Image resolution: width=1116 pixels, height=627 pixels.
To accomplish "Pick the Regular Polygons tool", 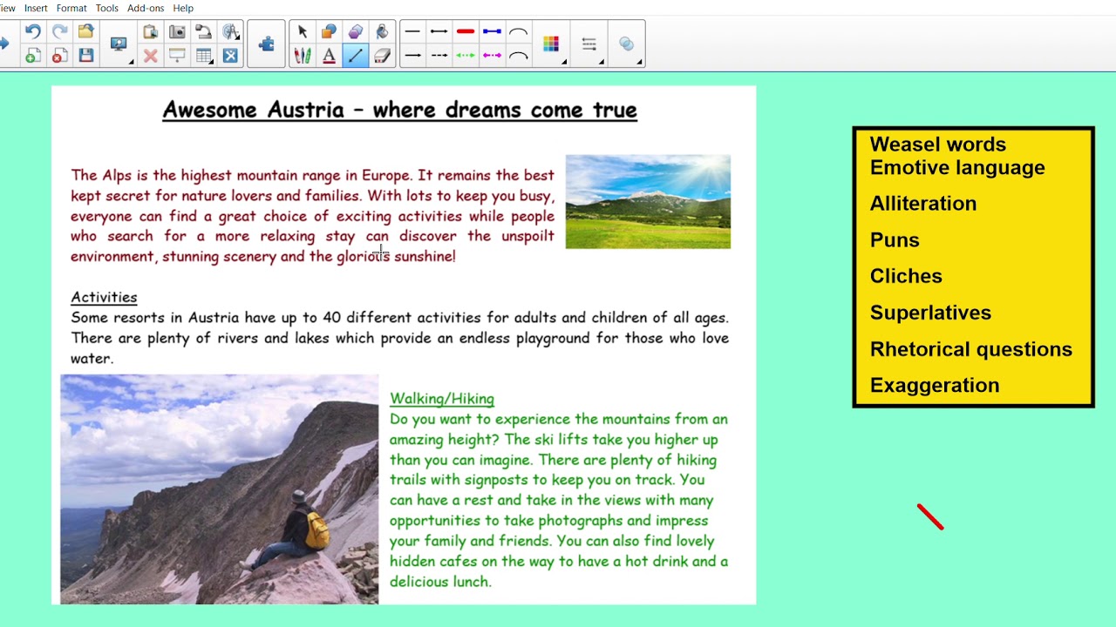I will coord(356,32).
